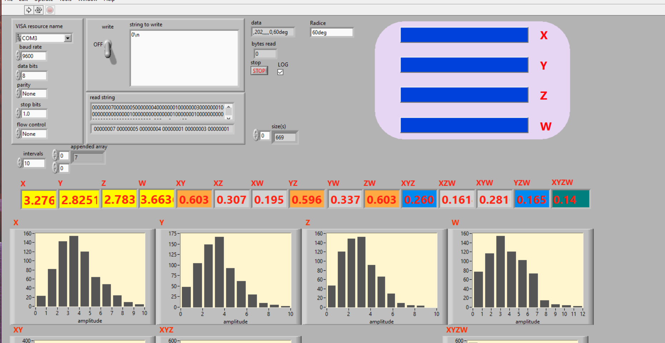Click the Radice input field
Viewport: 665px width, 343px height.
[332, 33]
